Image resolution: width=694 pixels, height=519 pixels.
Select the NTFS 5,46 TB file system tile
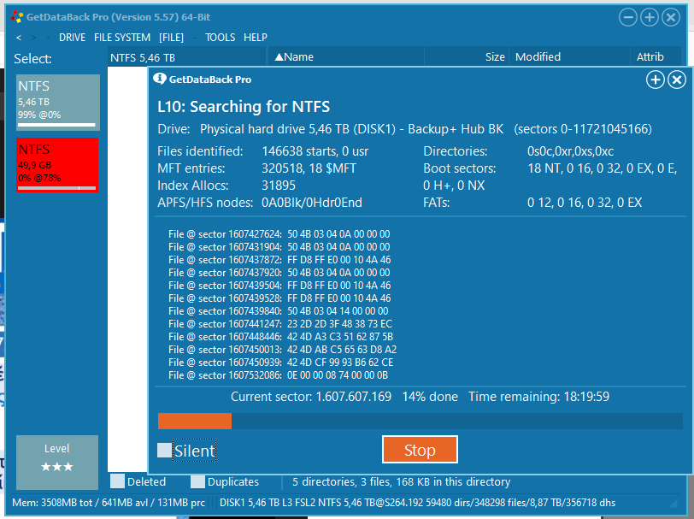click(x=58, y=103)
